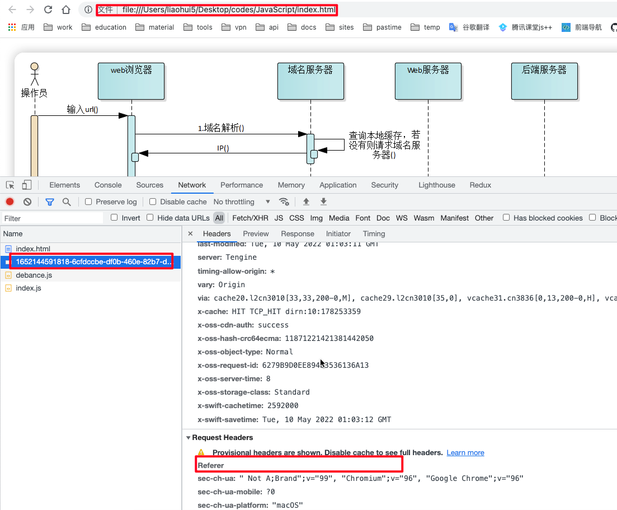Select the index.js request row

point(91,288)
